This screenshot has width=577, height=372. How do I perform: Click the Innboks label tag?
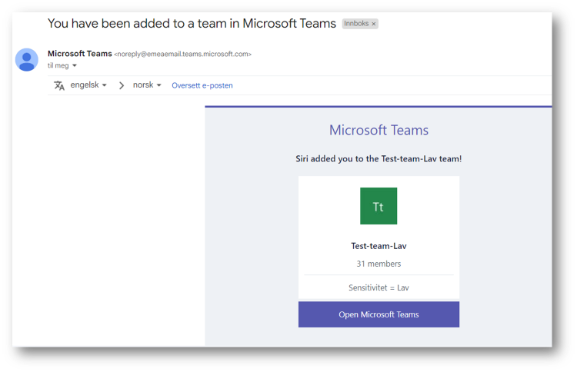(356, 24)
